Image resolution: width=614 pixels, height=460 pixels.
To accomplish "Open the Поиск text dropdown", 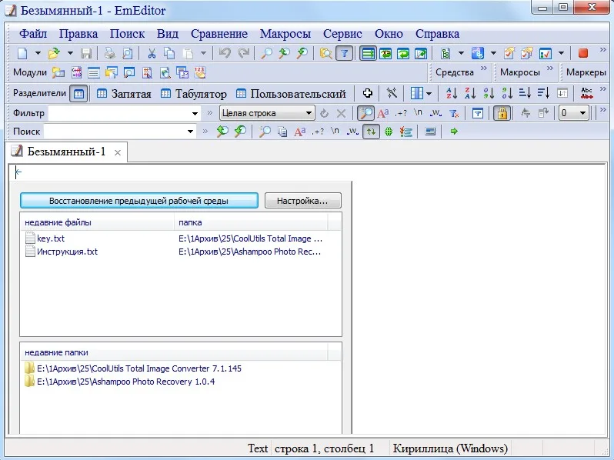I will 190,132.
